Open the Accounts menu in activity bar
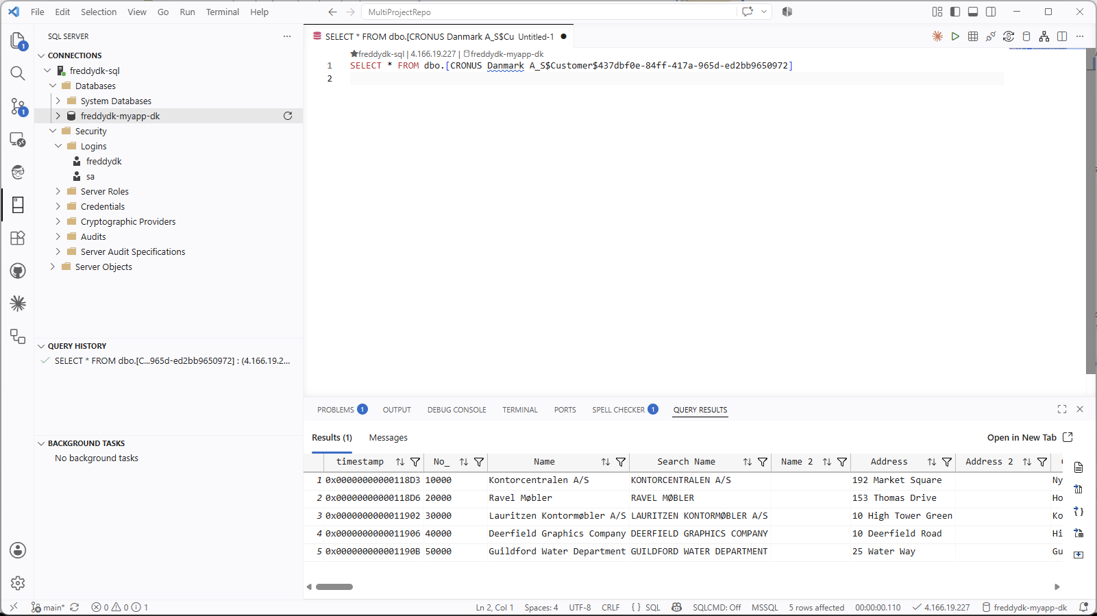1097x616 pixels. click(x=18, y=550)
